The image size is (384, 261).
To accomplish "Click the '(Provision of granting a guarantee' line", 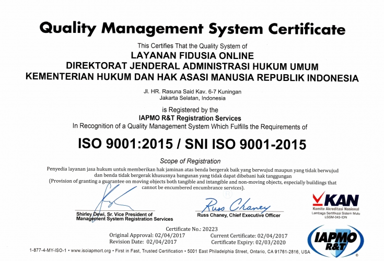I will click(x=193, y=182).
